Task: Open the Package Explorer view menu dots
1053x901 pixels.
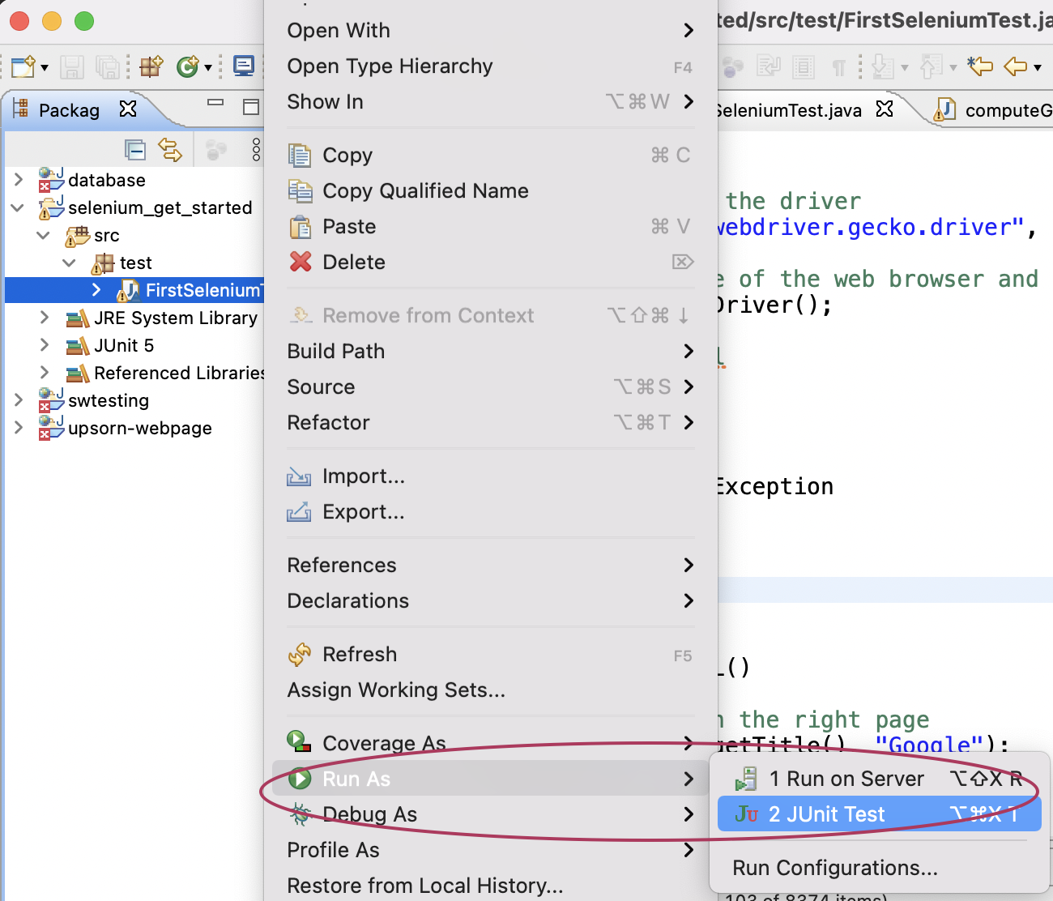Action: (x=257, y=150)
